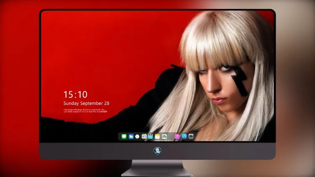
Task: Open the teal clapperboard video app
Action: point(150,136)
